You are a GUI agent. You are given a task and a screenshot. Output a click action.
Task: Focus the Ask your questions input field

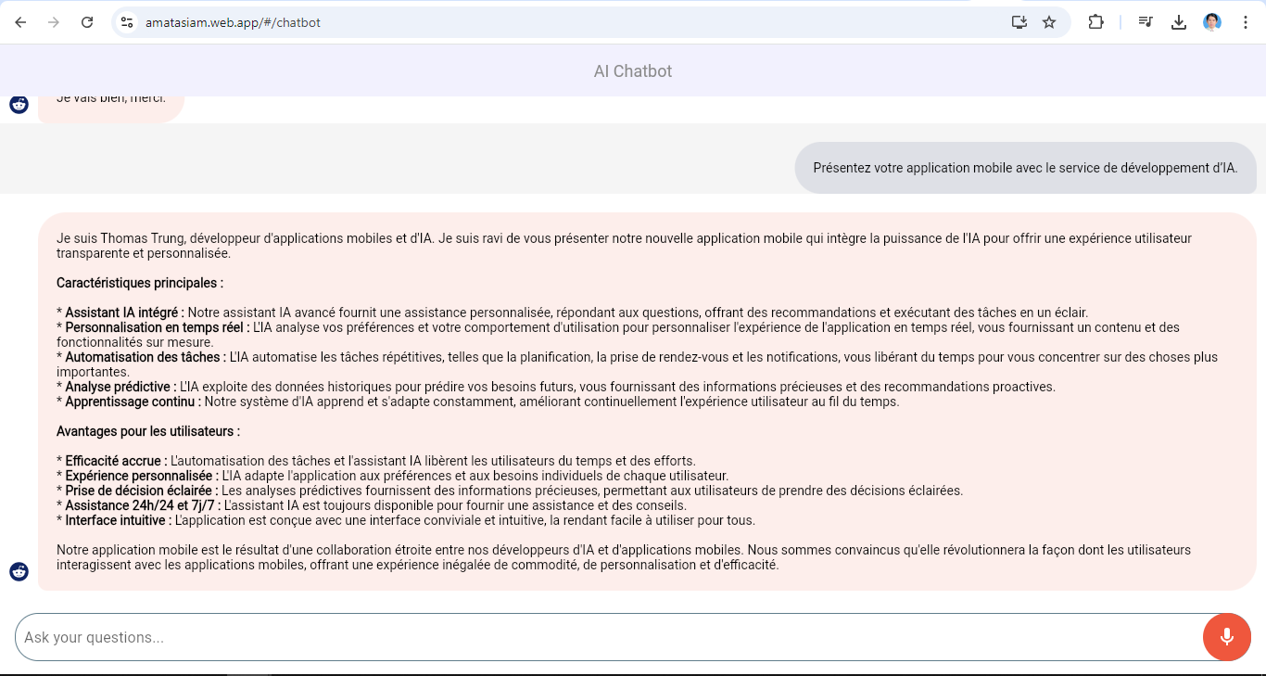pyautogui.click(x=609, y=637)
